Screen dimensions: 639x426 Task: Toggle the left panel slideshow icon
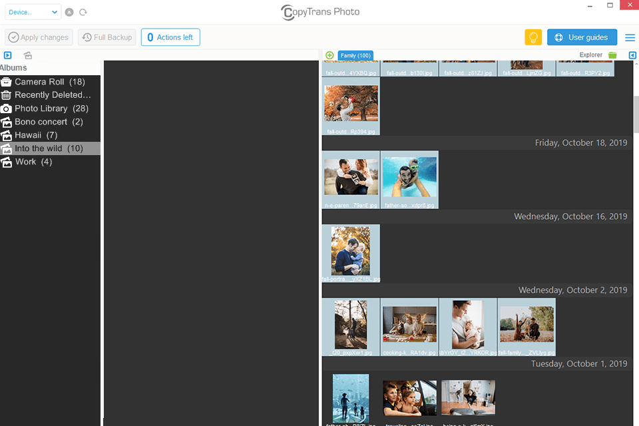click(x=8, y=55)
